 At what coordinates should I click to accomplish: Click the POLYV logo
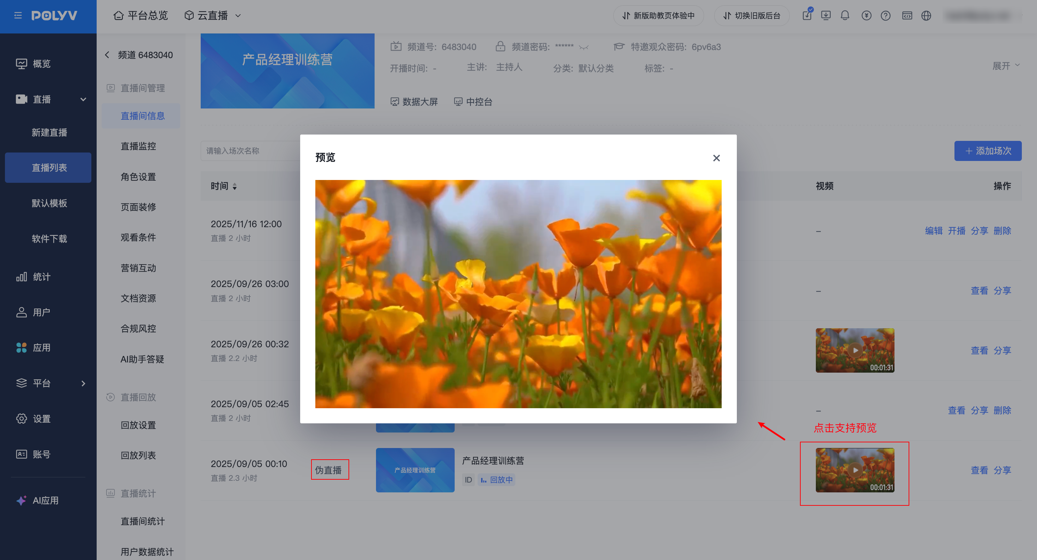[x=54, y=15]
